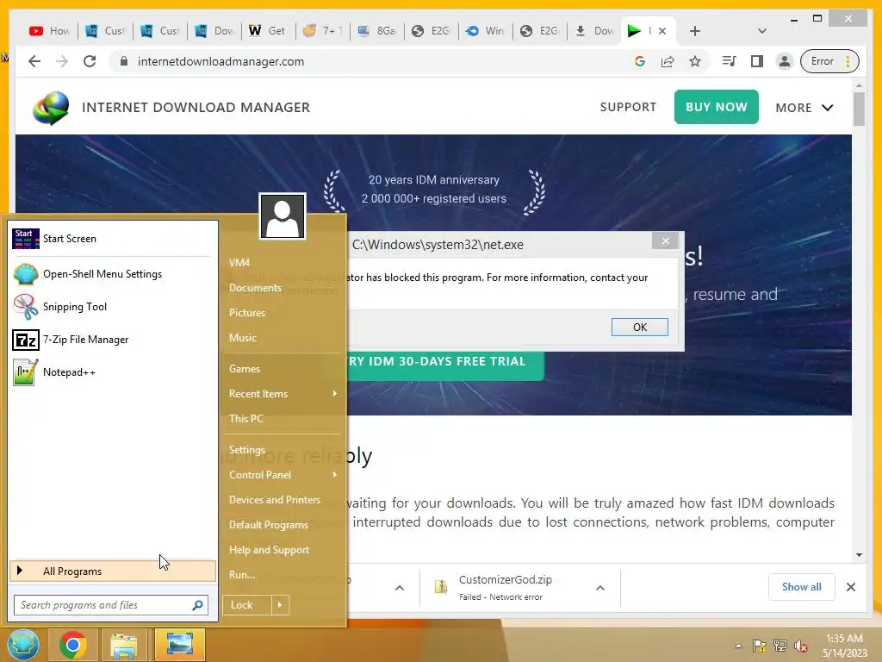Open the picture viewer taskbar icon
The height and width of the screenshot is (662, 882).
point(179,645)
